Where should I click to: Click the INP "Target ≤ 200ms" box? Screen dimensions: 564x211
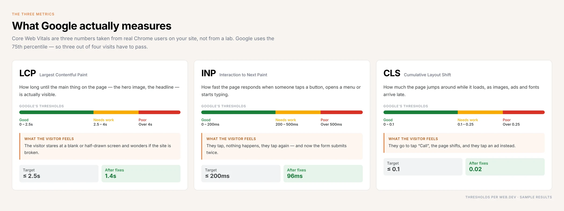(x=241, y=174)
